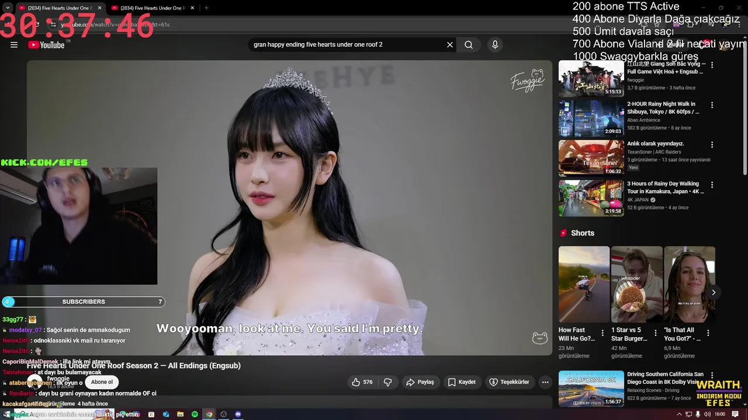Like the video with thumbs-up 576
The width and height of the screenshot is (748, 420).
[x=362, y=382]
